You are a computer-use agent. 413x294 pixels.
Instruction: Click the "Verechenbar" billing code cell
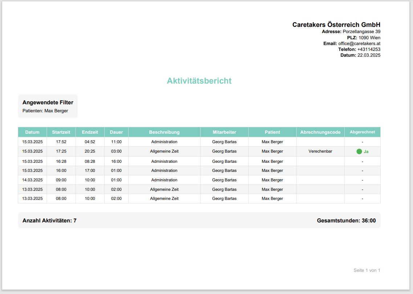[x=320, y=152]
